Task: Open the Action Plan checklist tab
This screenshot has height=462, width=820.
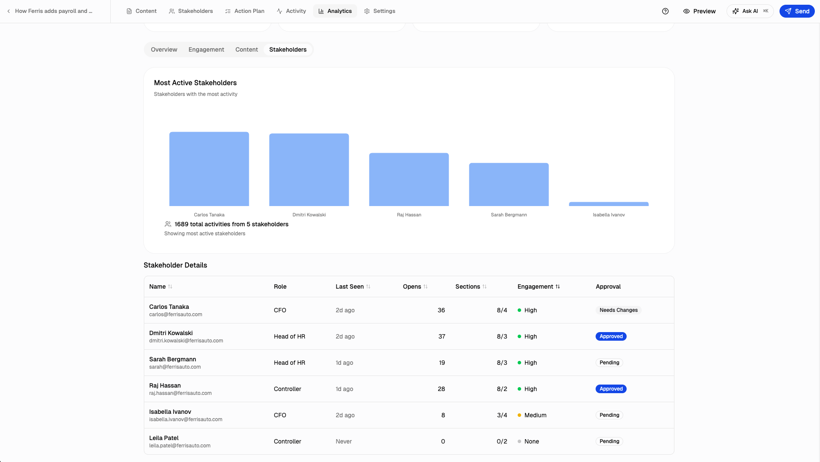Action: (245, 11)
